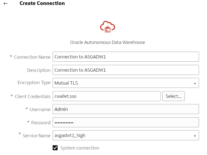The height and width of the screenshot is (155, 207).
Task: Click the Client Credentials field showing cwallet.sso
Action: point(106,96)
